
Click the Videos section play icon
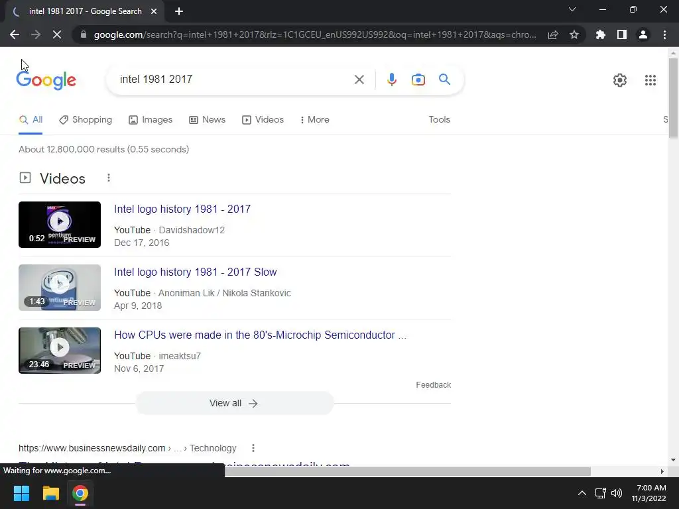tap(25, 178)
